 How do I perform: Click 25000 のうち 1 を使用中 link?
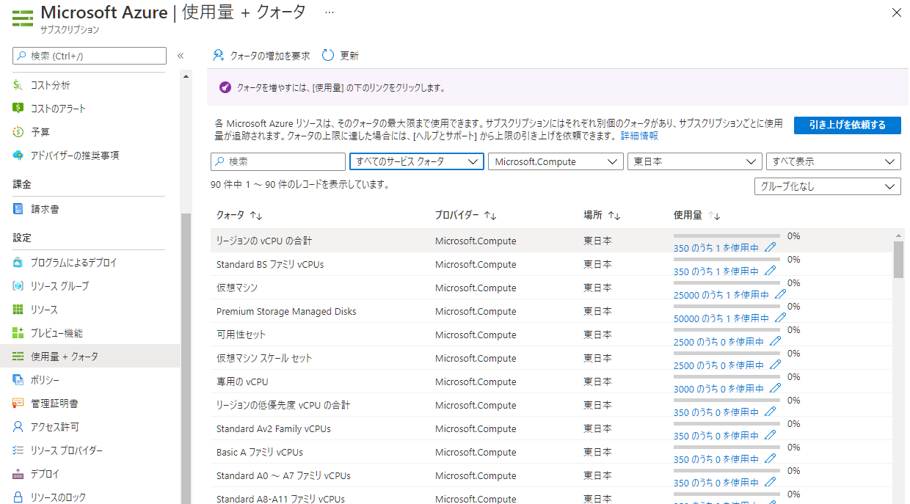click(x=721, y=295)
